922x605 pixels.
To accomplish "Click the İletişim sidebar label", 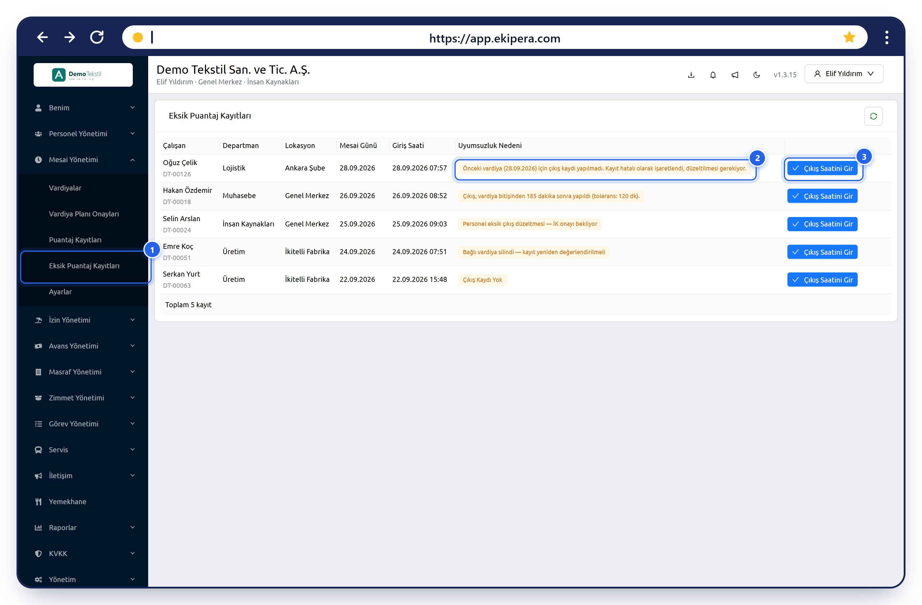I will click(x=61, y=475).
